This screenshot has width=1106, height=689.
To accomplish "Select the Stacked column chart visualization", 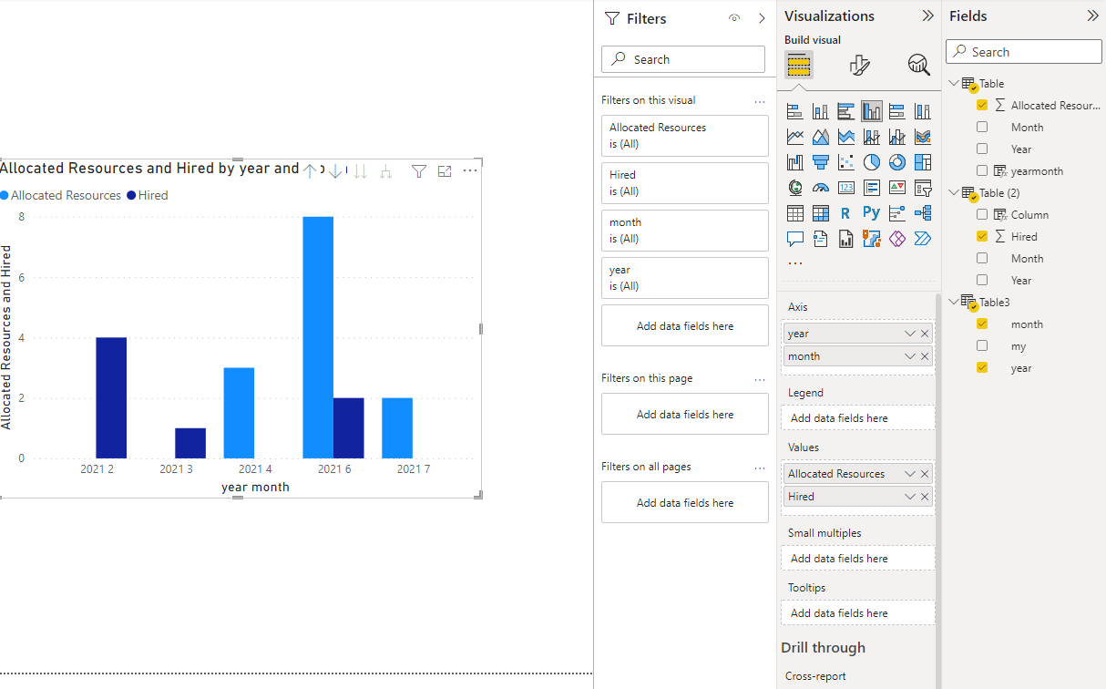I will pos(821,111).
